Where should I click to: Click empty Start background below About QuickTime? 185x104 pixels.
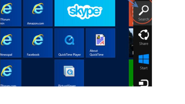point(100,73)
